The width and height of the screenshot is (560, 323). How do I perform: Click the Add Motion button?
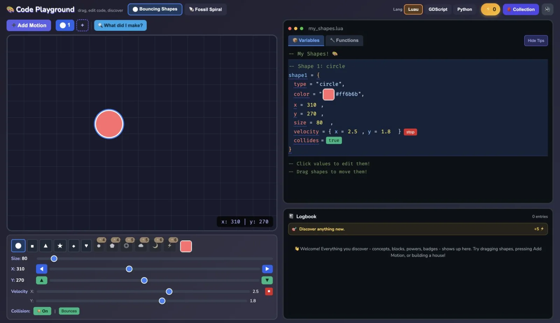(x=29, y=25)
